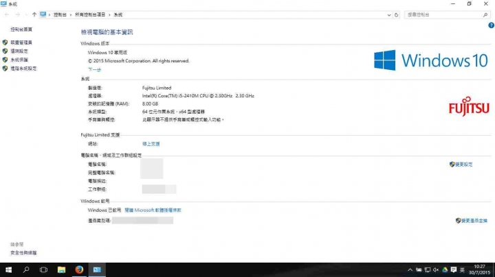Click the Google Drive tray icon
This screenshot has height=277, width=495.
(x=445, y=269)
